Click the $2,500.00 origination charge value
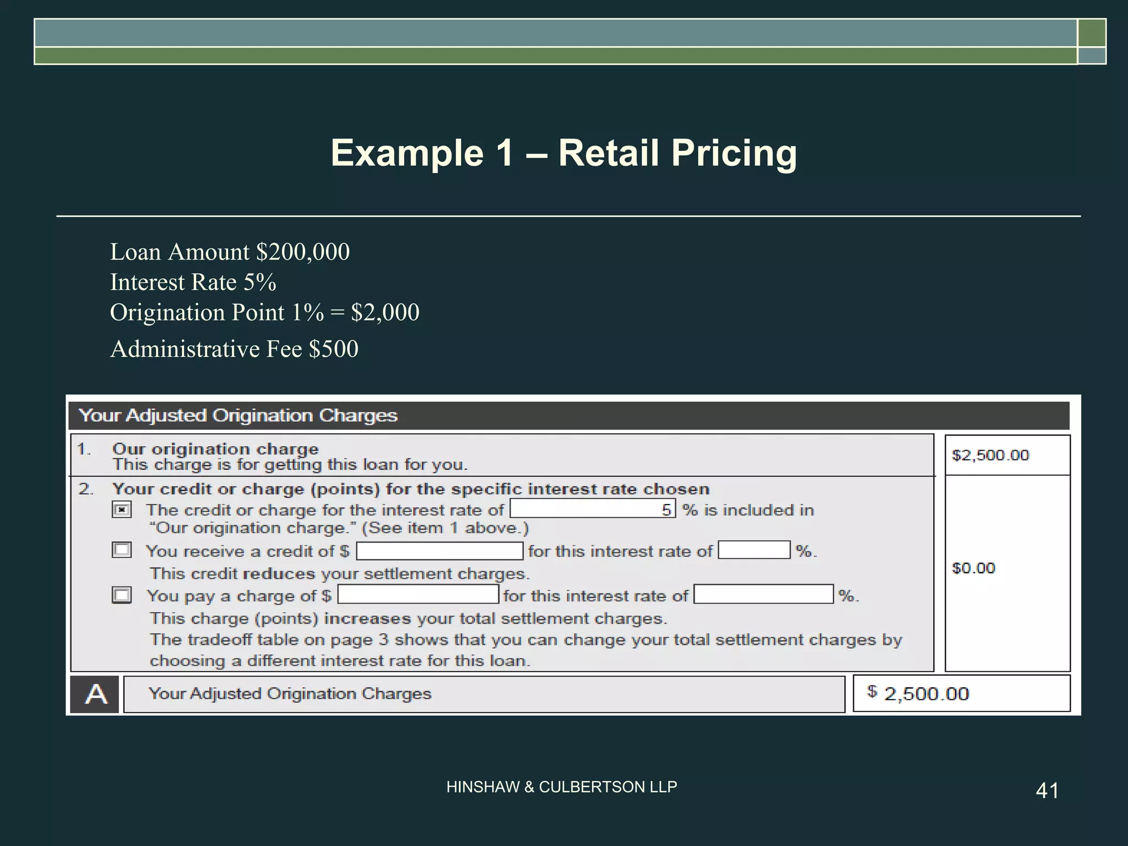Screen dimensions: 1128x846 pyautogui.click(x=990, y=455)
